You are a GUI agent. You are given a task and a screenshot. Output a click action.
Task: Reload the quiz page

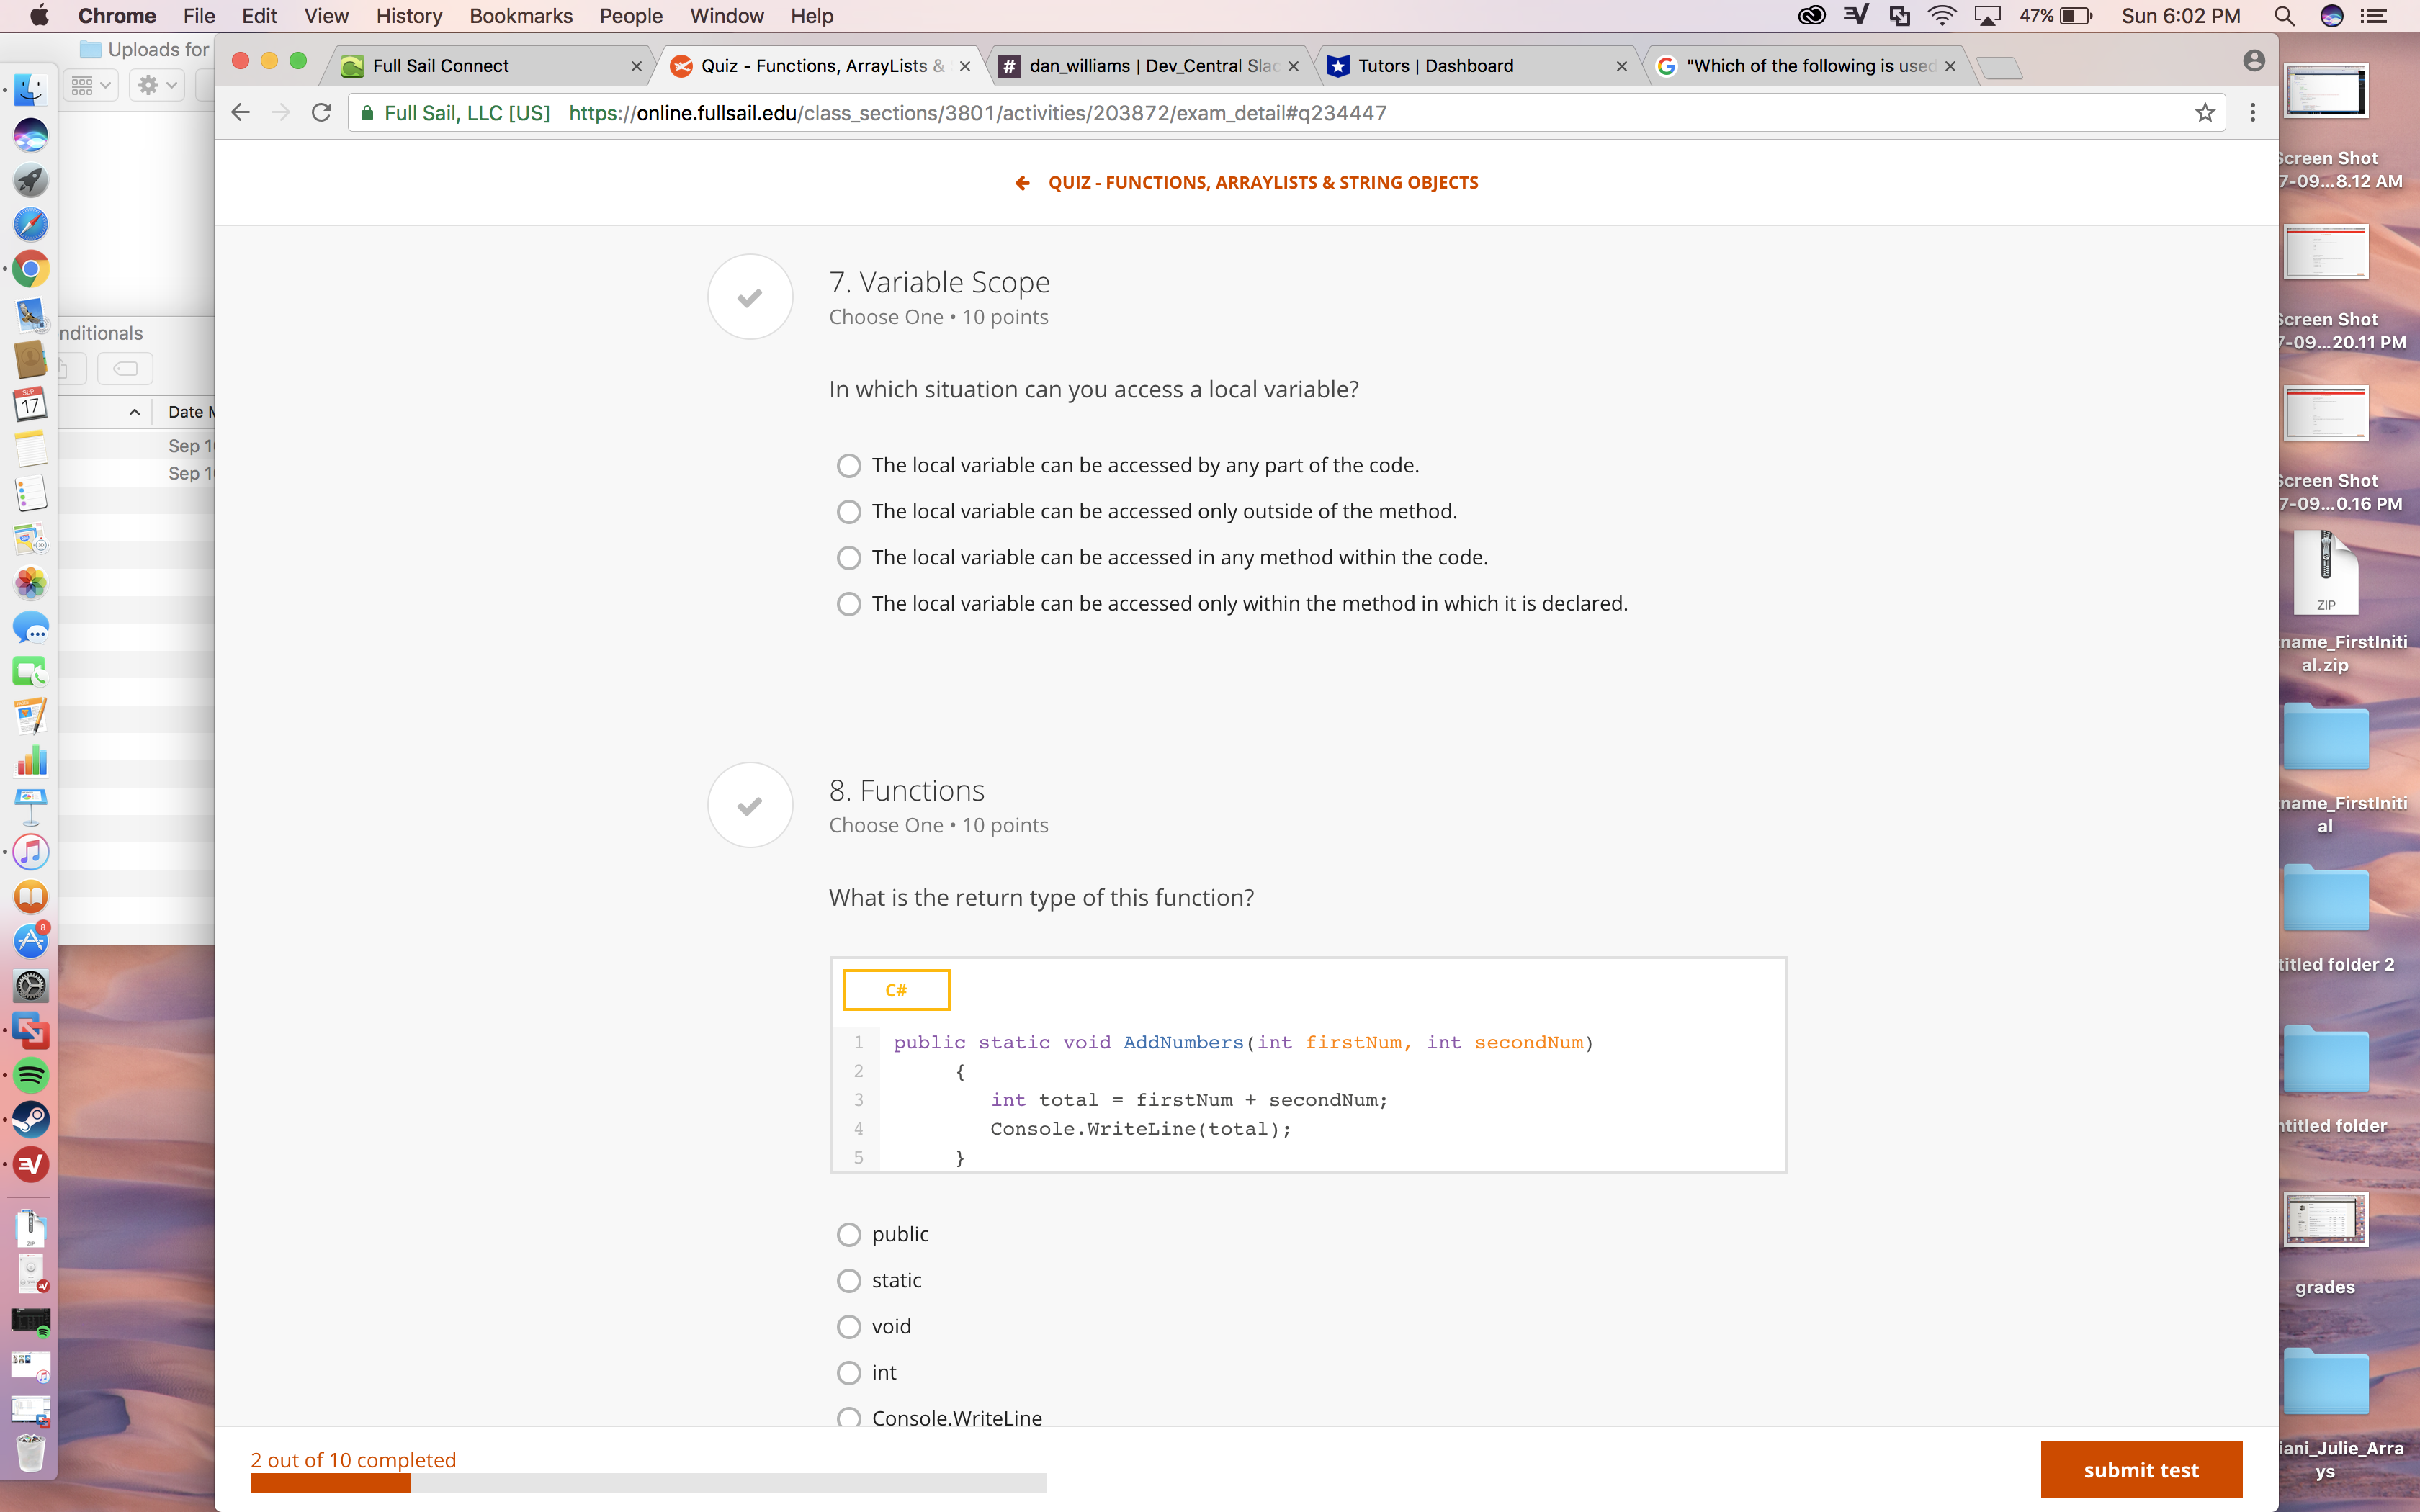point(321,113)
